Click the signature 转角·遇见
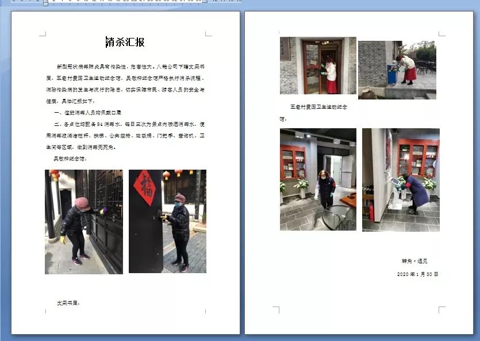The width and height of the screenshot is (480, 341). 414,261
